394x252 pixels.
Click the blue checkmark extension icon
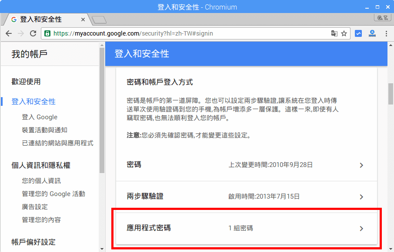pyautogui.click(x=358, y=33)
